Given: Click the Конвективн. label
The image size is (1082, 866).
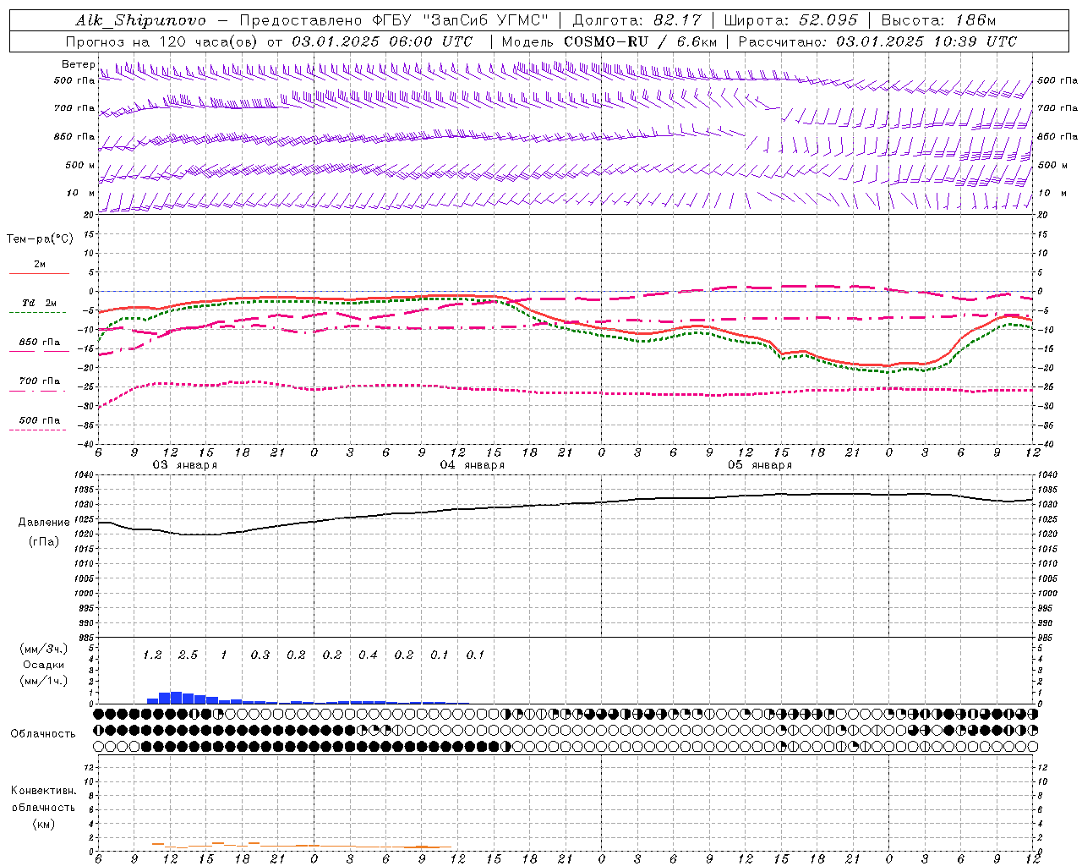Looking at the screenshot, I should [43, 791].
